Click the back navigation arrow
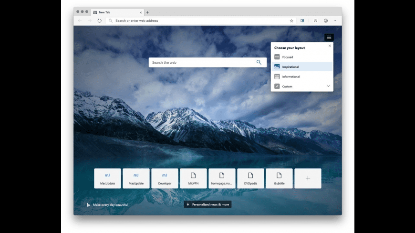 [80, 20]
